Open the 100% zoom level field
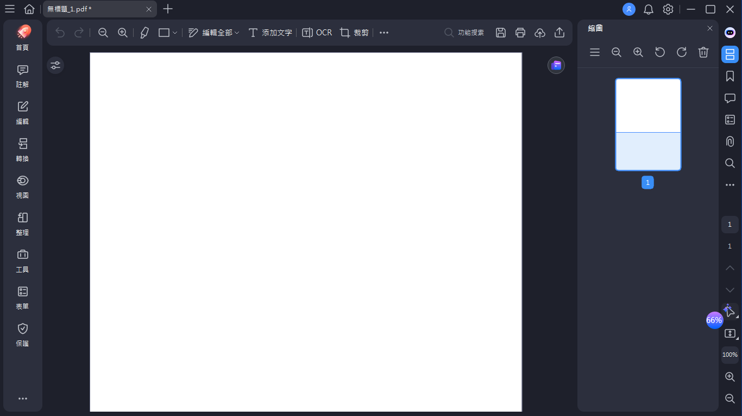 pyautogui.click(x=730, y=355)
